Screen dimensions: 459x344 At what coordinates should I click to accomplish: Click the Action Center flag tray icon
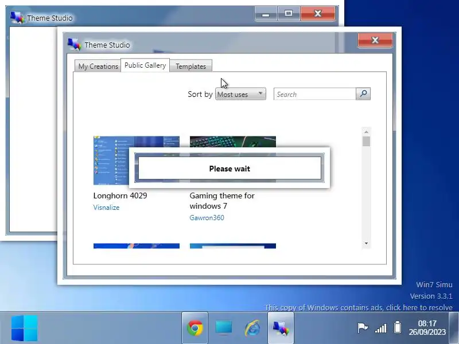coord(363,327)
